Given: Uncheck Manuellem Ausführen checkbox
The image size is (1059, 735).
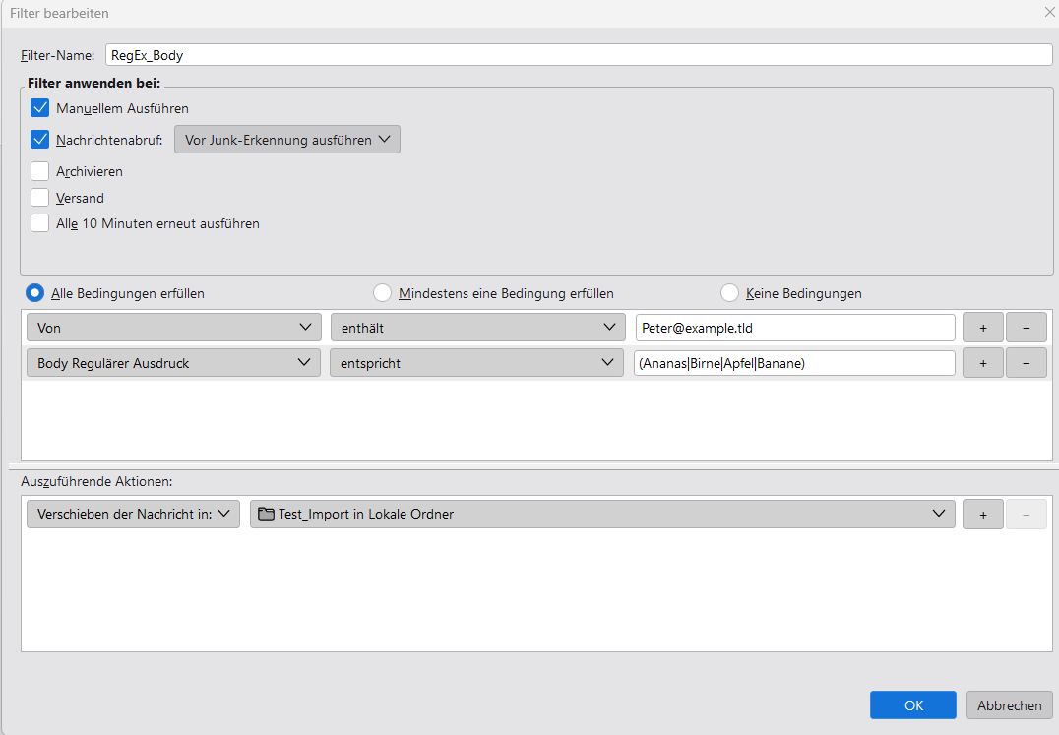Looking at the screenshot, I should coord(40,108).
